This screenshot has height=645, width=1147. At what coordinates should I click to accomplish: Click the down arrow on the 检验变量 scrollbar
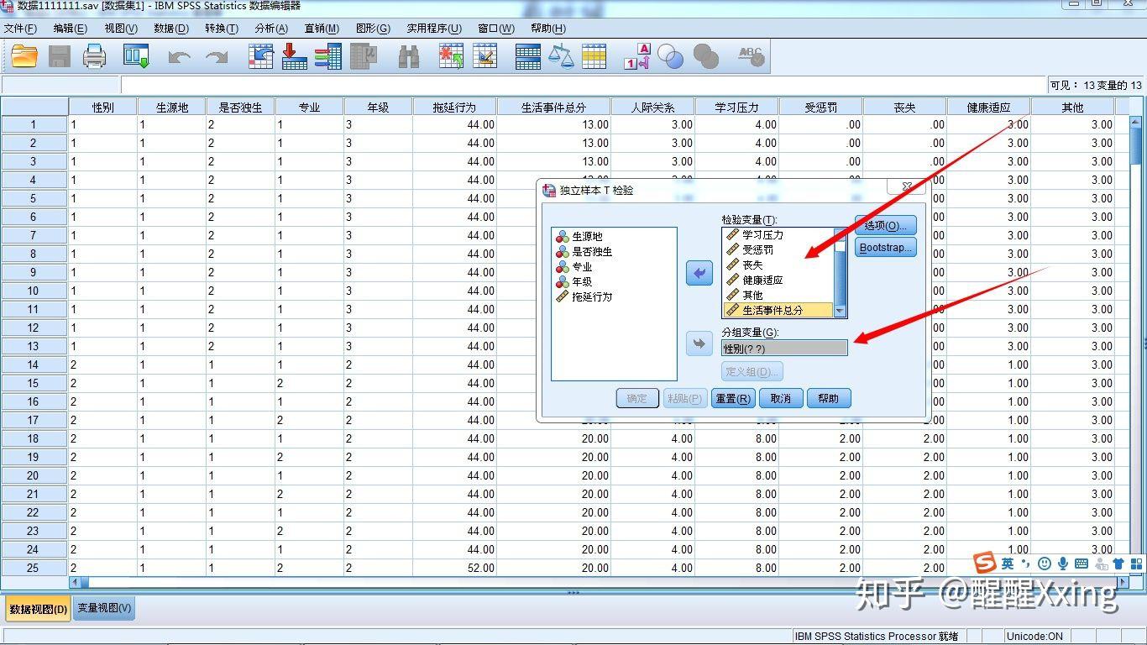(841, 311)
